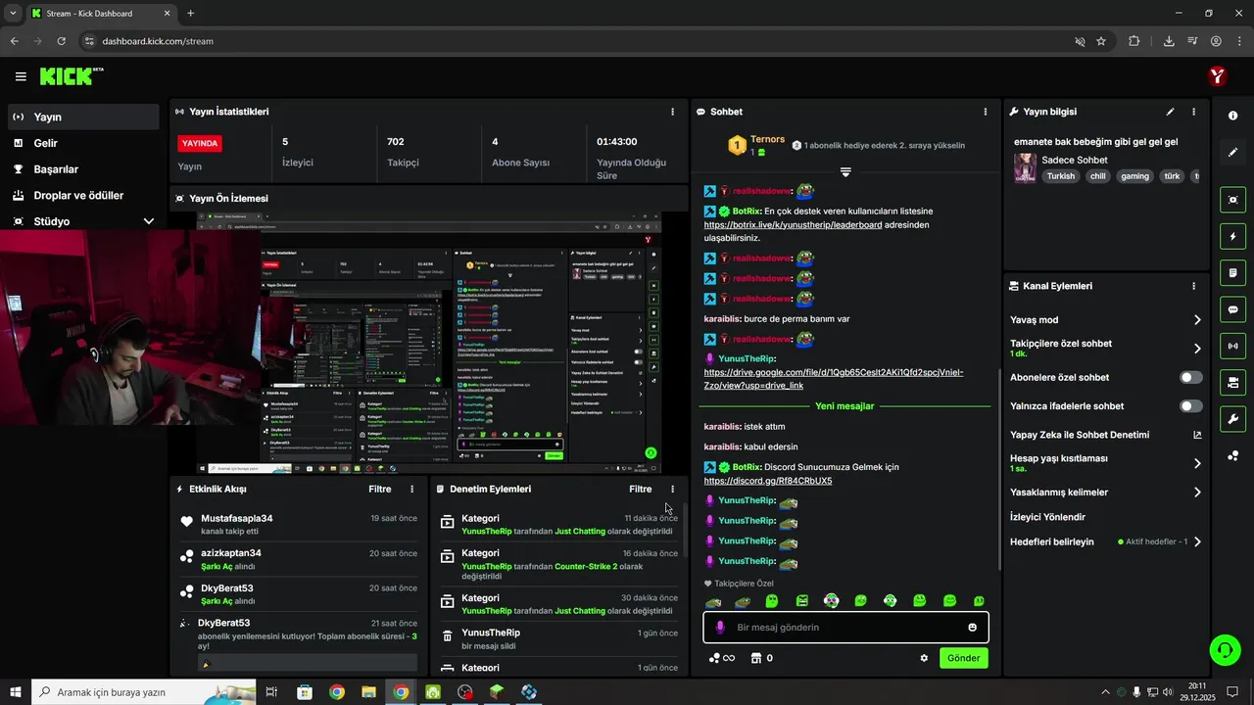Open Denetim Eylemleri three-dot menu
The image size is (1254, 705).
(672, 489)
